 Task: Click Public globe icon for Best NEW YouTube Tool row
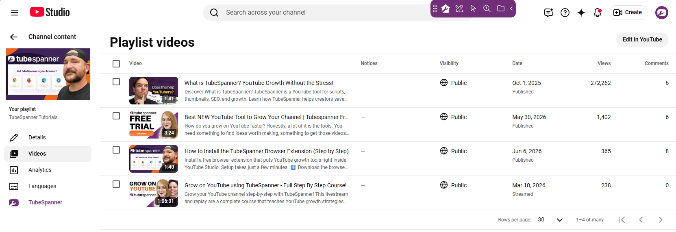tap(444, 117)
